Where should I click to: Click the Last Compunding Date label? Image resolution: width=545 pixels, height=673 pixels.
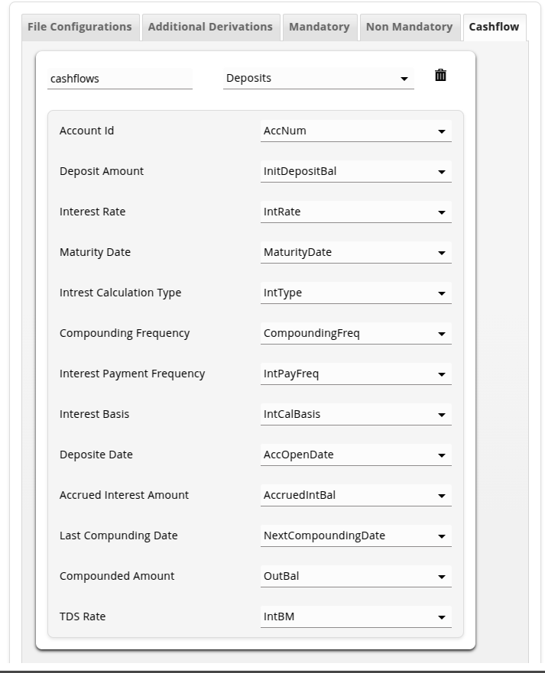(118, 535)
